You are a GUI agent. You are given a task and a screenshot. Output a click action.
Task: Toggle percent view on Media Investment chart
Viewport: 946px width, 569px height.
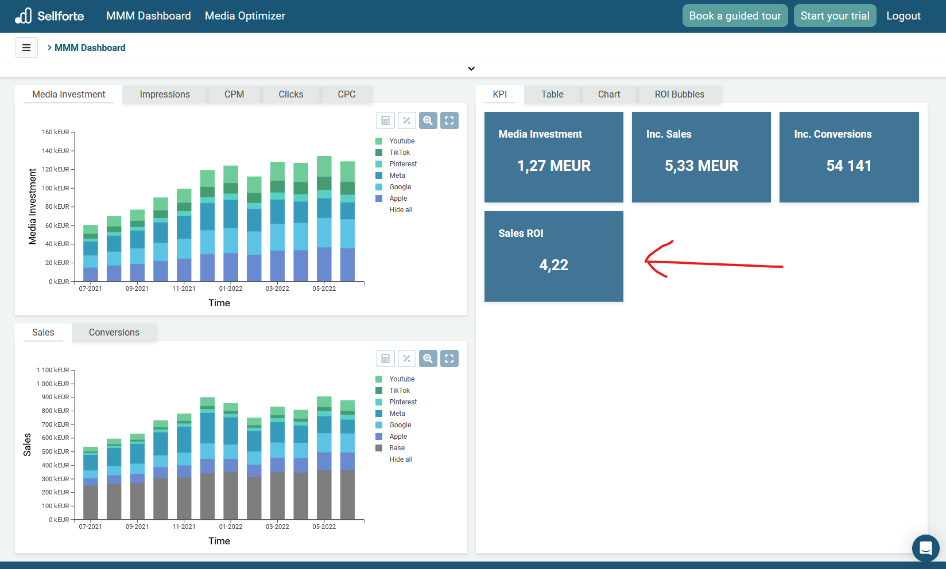click(406, 120)
